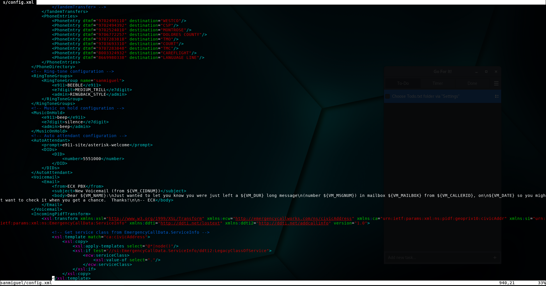Select the 'Choose Todo.txt folder via Settings' task row
Screen dimensions: 546x286
443,96
